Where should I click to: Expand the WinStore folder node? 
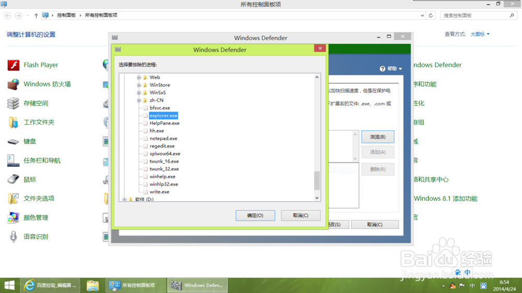click(x=139, y=85)
